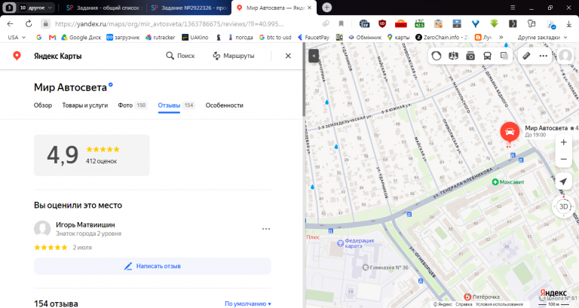This screenshot has height=308, width=579.
Task: Open the map traffic layer
Action: [x=437, y=56]
